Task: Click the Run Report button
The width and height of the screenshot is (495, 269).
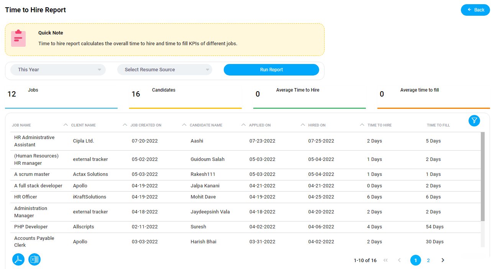Action: click(271, 70)
